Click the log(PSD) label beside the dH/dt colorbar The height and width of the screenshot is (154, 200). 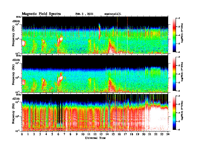point(182,33)
